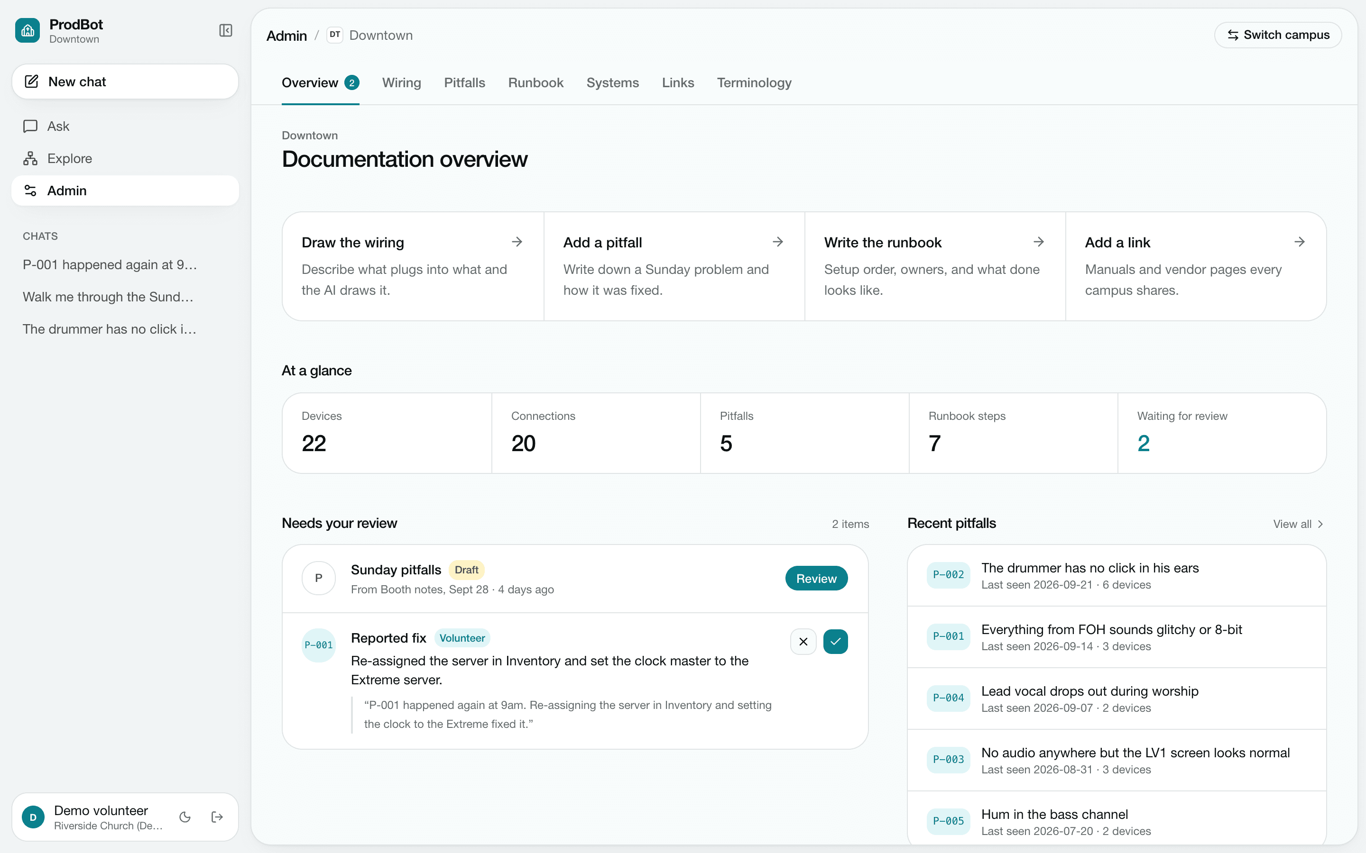The height and width of the screenshot is (853, 1366).
Task: Select Admin in the sidebar
Action: tap(125, 191)
